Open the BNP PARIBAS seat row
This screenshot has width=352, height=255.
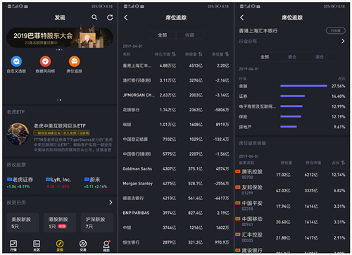click(176, 213)
